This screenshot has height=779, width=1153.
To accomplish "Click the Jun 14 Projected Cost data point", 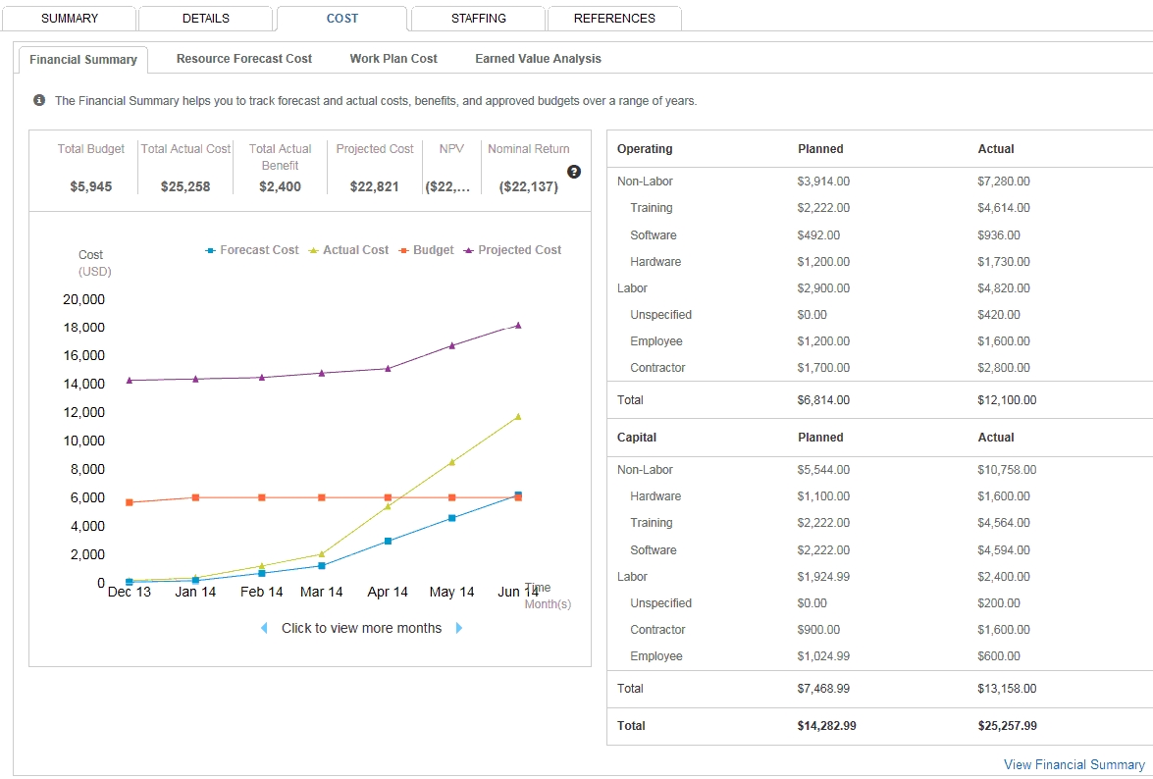I will point(518,325).
